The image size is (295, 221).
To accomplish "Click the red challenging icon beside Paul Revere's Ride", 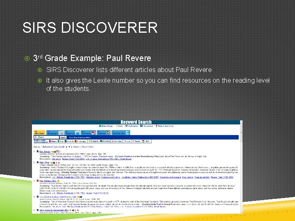I will tap(38, 181).
